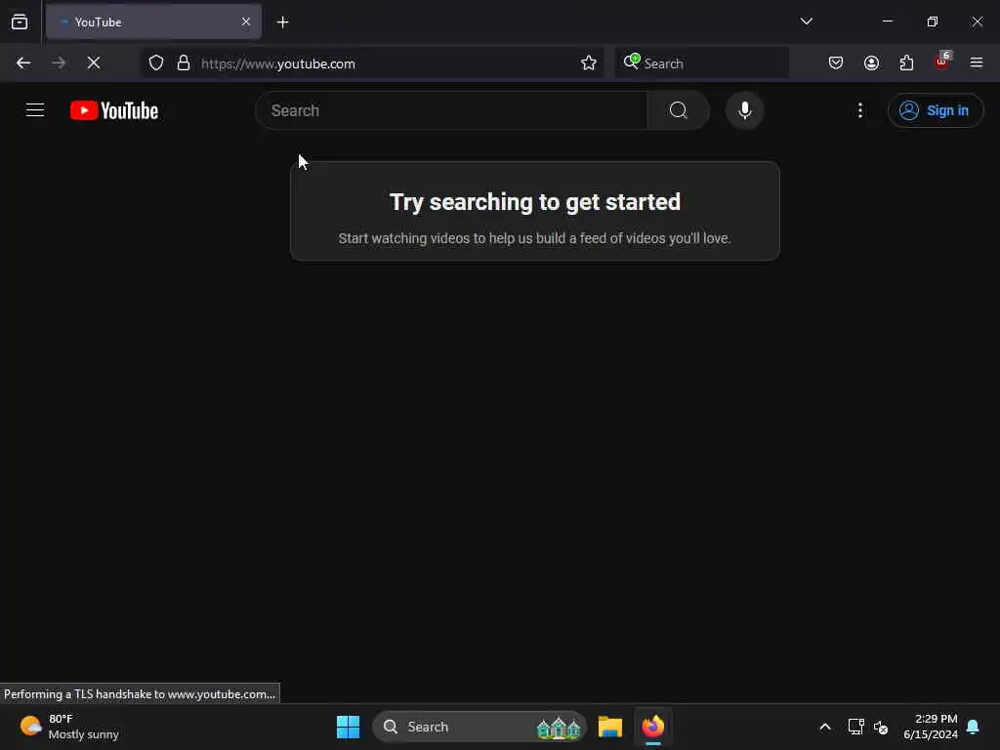Open uBlock Origin extension icon
1000x750 pixels.
click(x=942, y=62)
